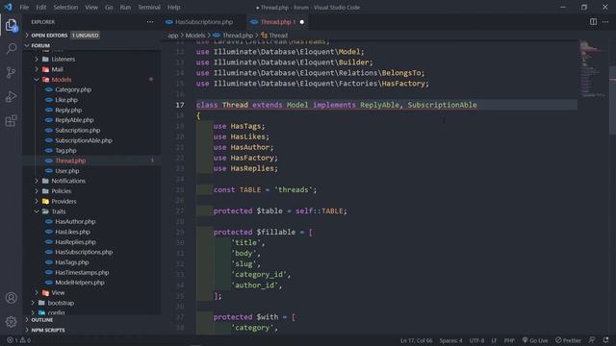The image size is (616, 346).
Task: Open the Help menu
Action: click(x=173, y=8)
